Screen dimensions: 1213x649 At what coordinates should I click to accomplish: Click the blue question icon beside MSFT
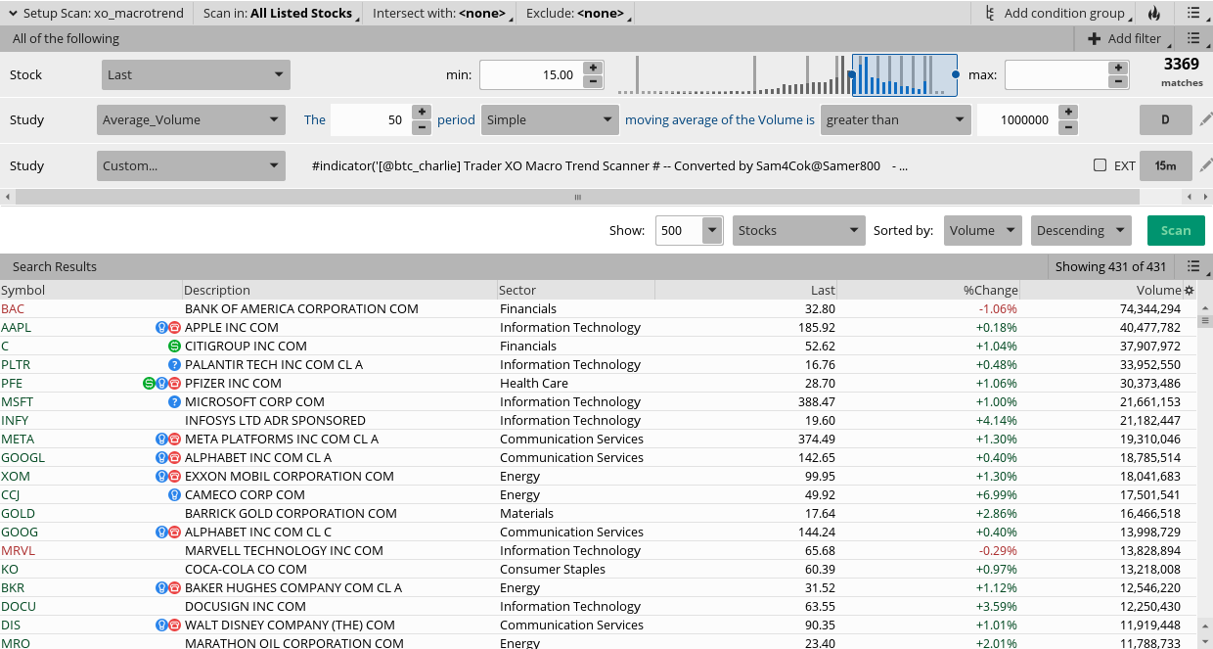[174, 402]
